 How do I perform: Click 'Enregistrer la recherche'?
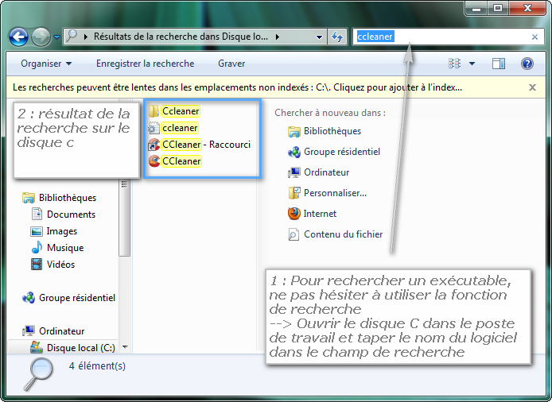tap(145, 64)
